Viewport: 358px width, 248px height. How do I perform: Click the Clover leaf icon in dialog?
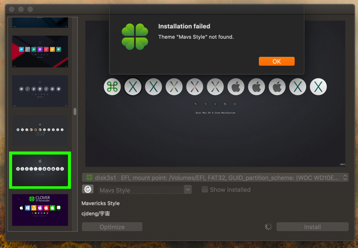[x=135, y=37]
